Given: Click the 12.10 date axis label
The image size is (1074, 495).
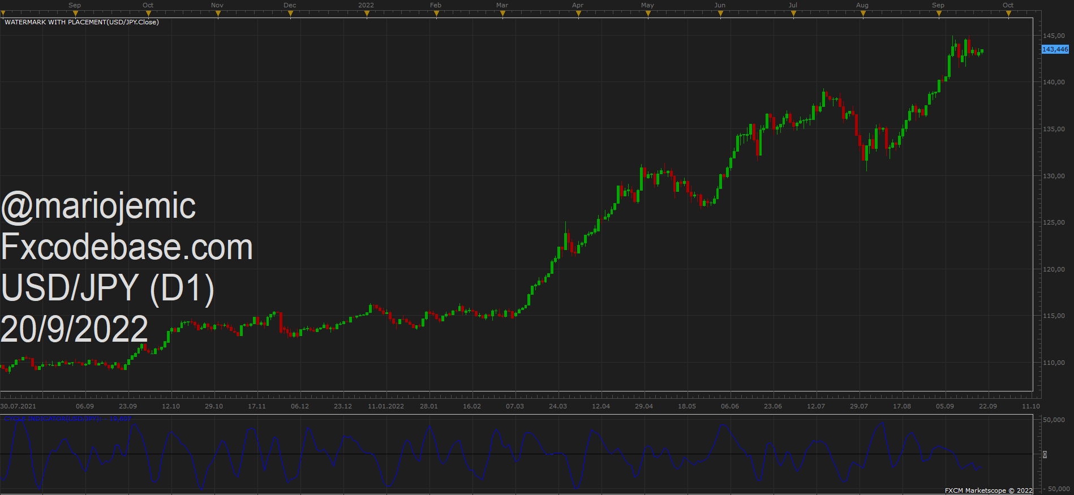Looking at the screenshot, I should point(171,406).
